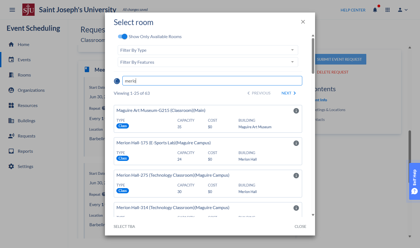Show info for Merion Hall-175 room

click(x=296, y=143)
